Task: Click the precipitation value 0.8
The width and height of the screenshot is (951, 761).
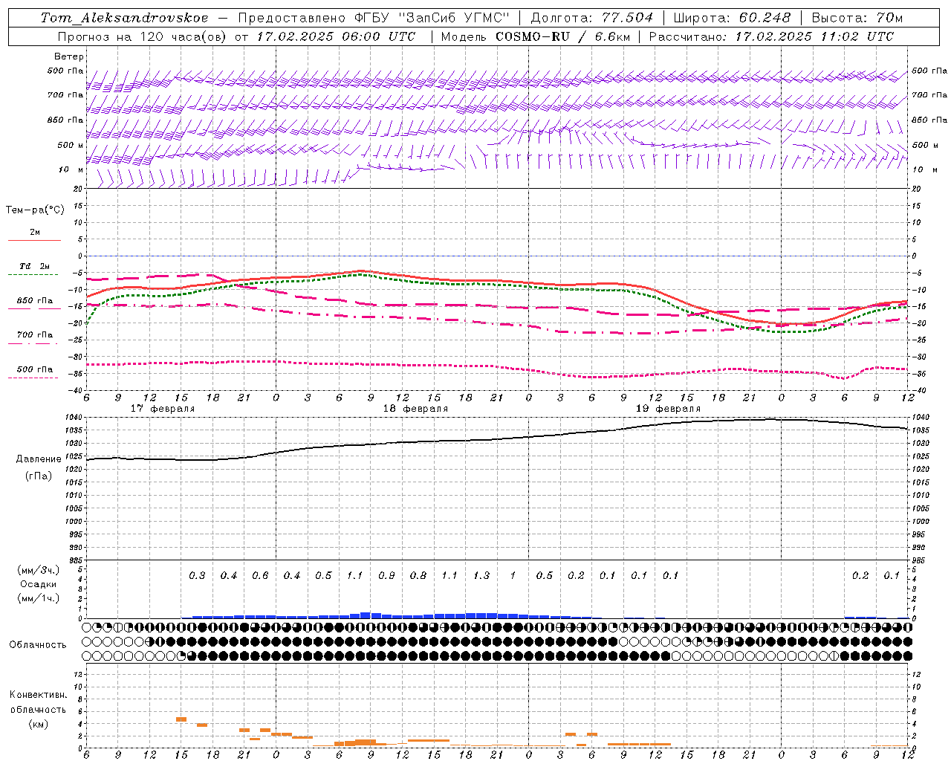Action: pyautogui.click(x=418, y=576)
